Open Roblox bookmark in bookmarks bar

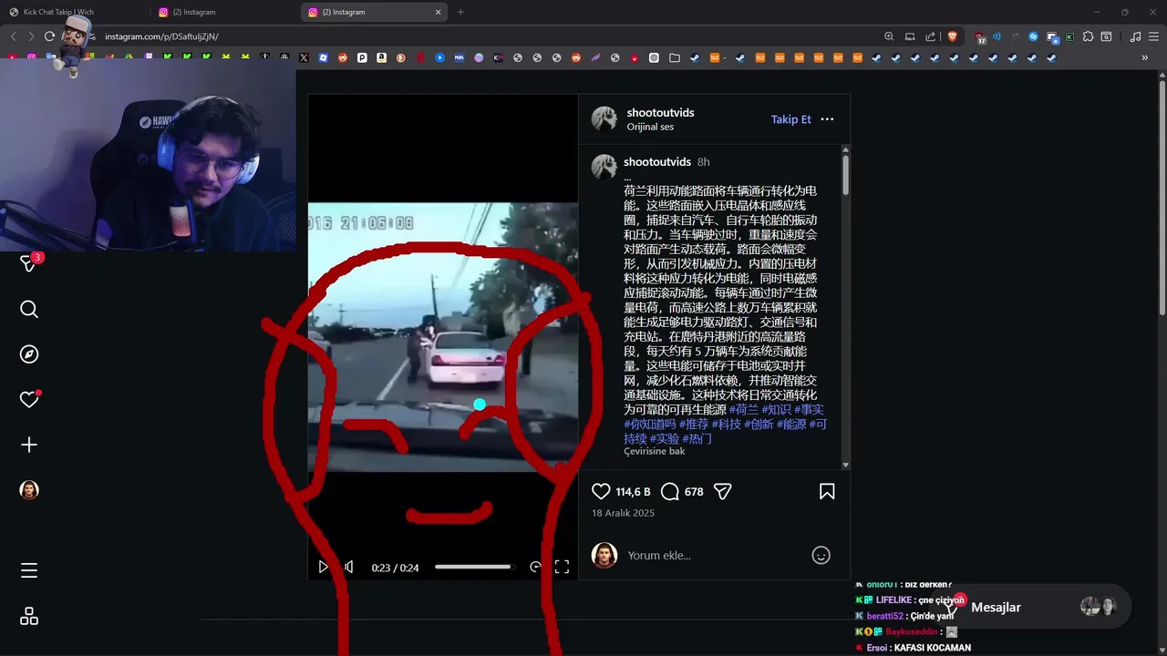pyautogui.click(x=323, y=57)
